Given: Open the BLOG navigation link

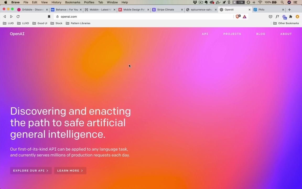Looking at the screenshot, I should point(261,34).
